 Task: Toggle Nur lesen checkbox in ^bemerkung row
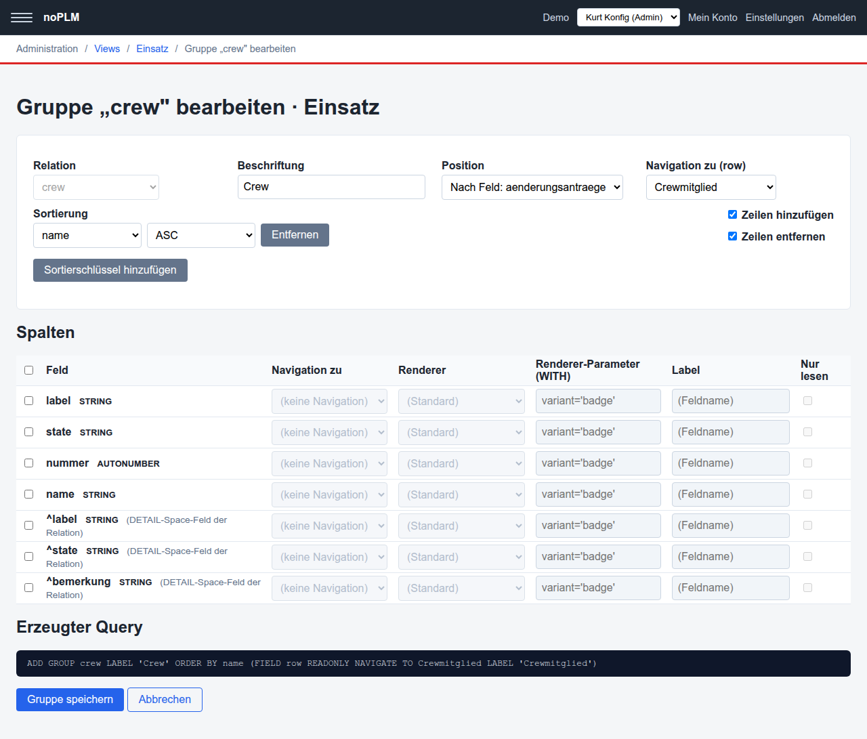807,588
